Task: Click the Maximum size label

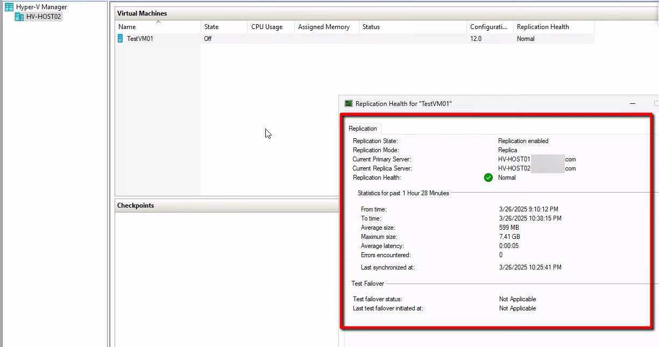Action: pyautogui.click(x=379, y=237)
